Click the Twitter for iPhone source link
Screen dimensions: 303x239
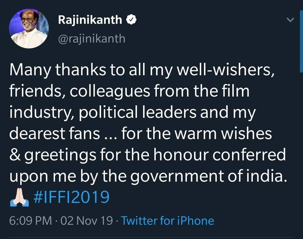click(168, 221)
